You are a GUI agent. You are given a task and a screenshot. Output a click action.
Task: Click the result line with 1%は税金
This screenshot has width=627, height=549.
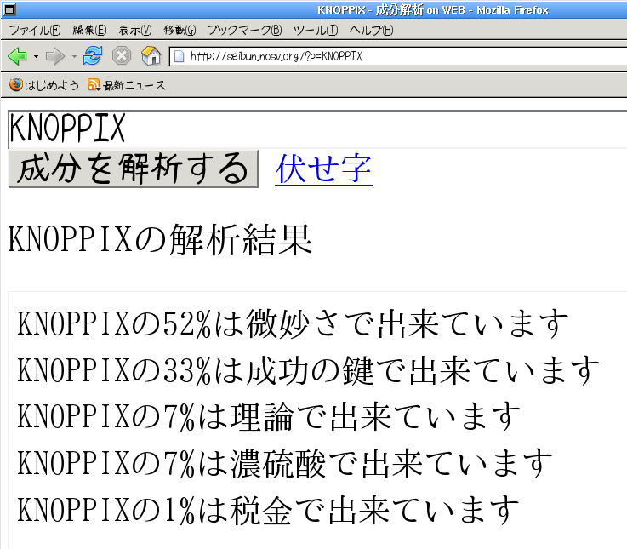[x=268, y=509]
